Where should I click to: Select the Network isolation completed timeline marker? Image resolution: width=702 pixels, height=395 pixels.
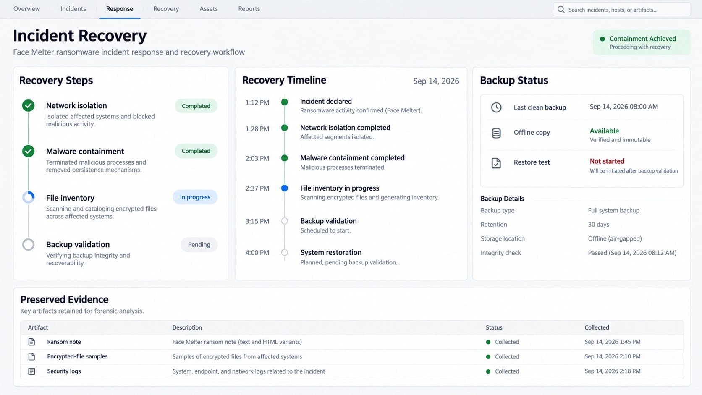[x=285, y=128]
